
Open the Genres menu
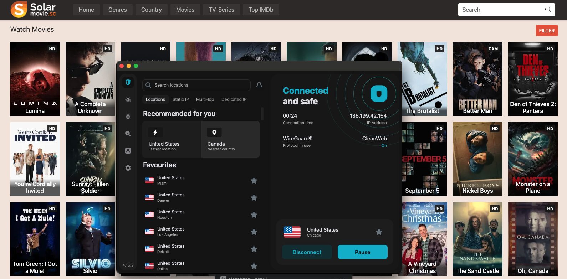coord(118,10)
